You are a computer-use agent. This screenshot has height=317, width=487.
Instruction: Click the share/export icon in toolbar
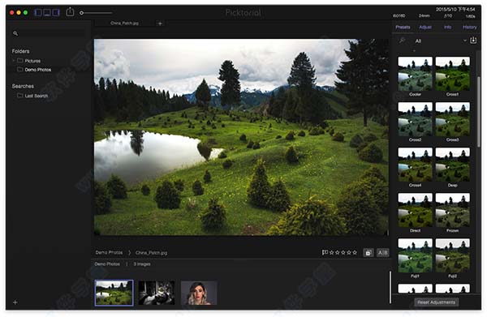(70, 12)
